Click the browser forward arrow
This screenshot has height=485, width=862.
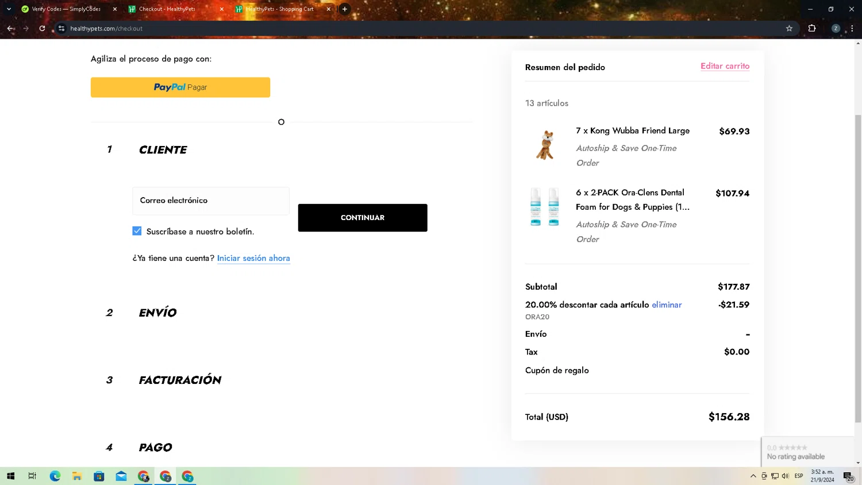point(26,28)
